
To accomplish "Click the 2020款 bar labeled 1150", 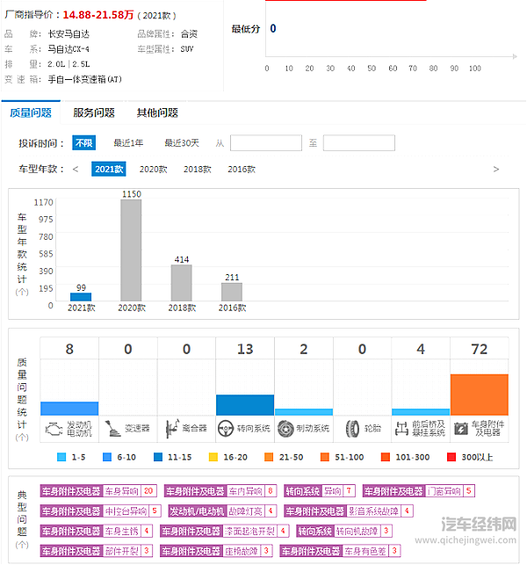I will pos(131,250).
